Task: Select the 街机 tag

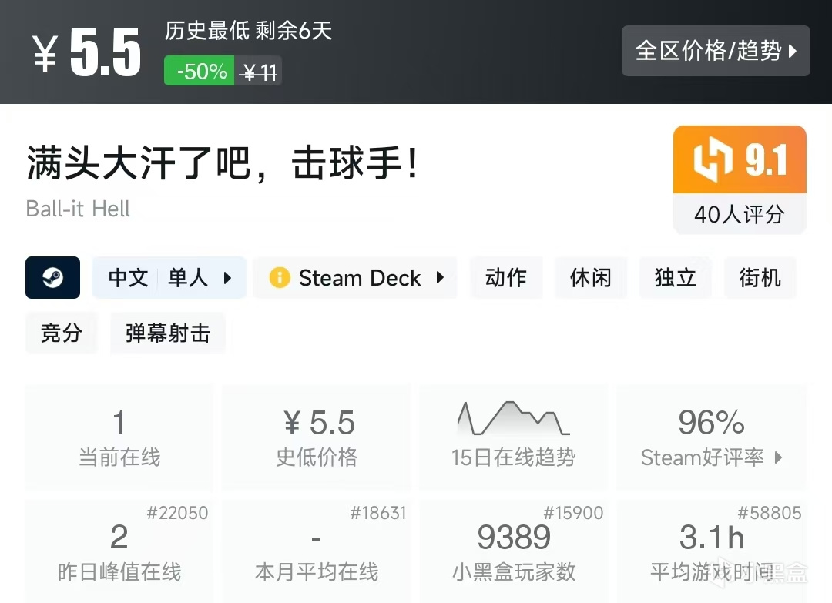Action: coord(760,277)
